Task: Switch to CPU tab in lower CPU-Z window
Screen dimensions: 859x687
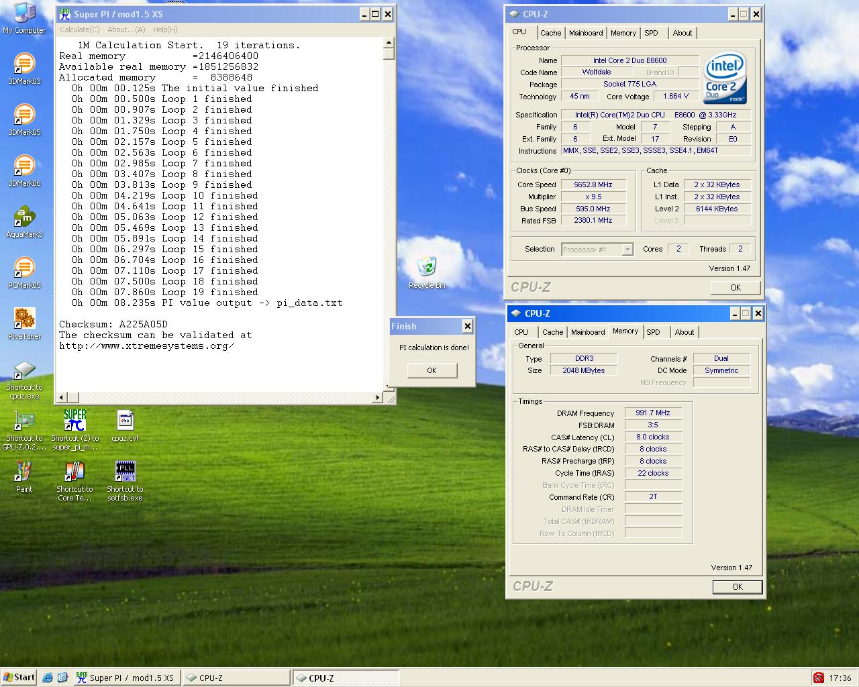Action: point(521,332)
